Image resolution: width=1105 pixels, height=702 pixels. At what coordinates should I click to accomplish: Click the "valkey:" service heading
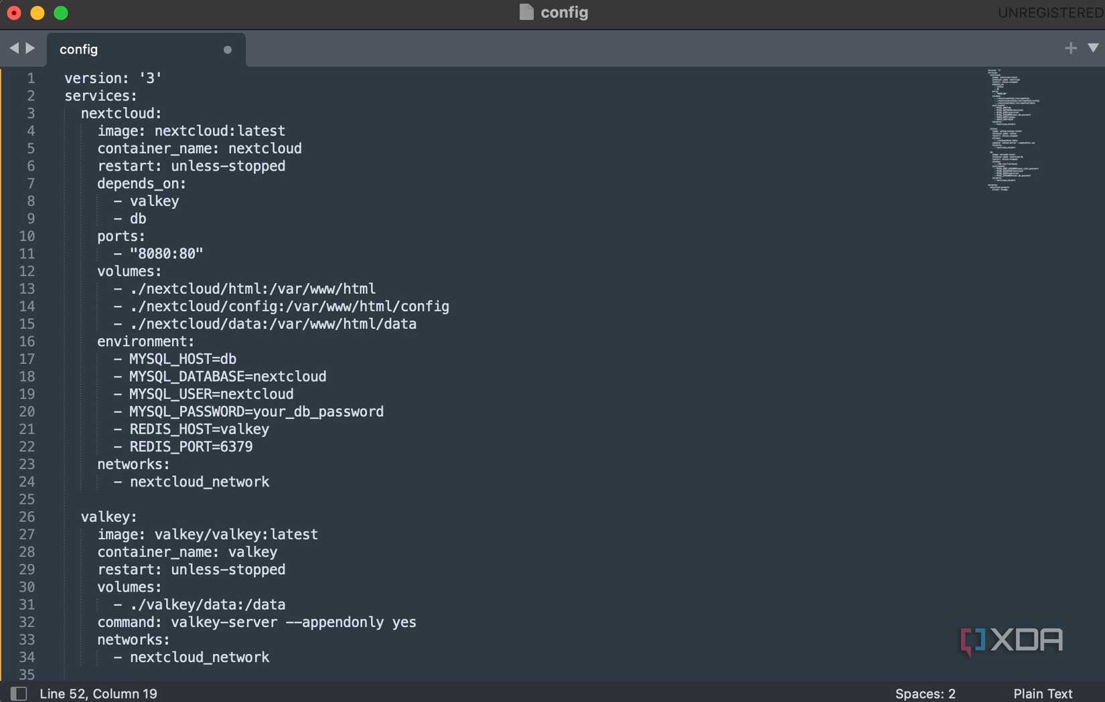click(x=109, y=517)
